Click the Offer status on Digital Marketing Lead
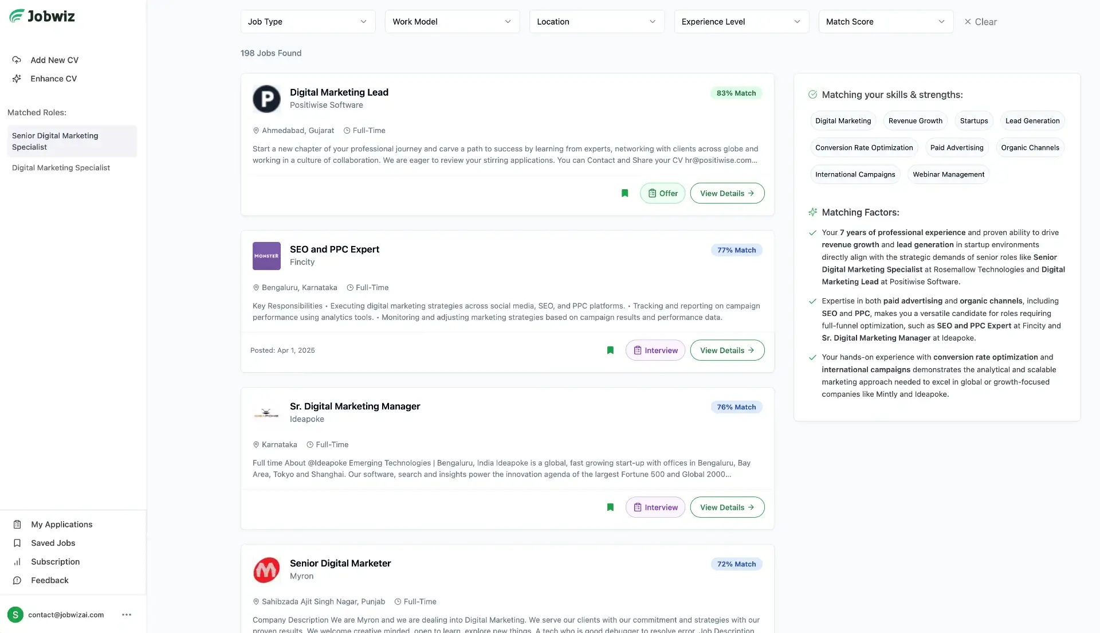The width and height of the screenshot is (1100, 633). coord(662,193)
